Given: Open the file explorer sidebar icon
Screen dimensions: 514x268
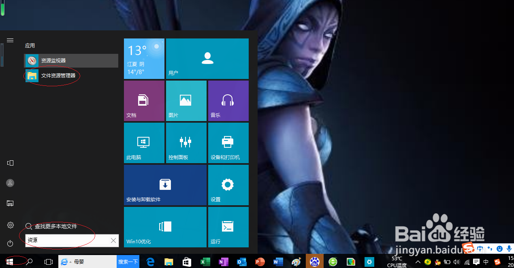Looking at the screenshot, I should (x=10, y=203).
